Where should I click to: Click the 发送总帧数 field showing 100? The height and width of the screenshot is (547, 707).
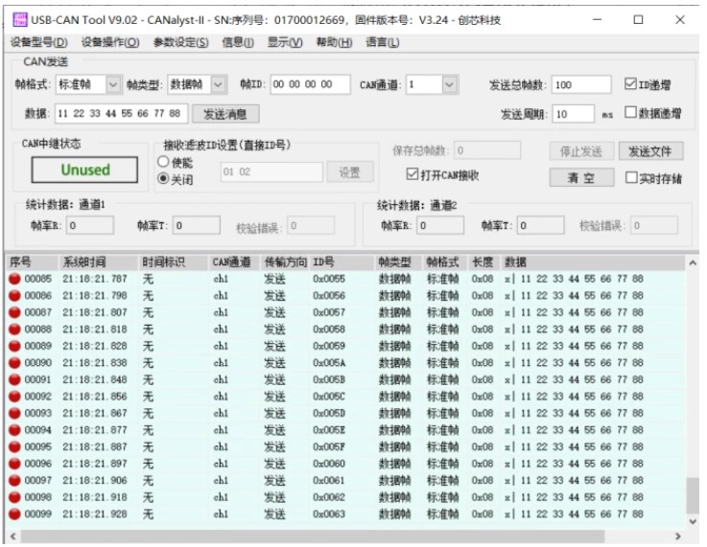[x=581, y=84]
